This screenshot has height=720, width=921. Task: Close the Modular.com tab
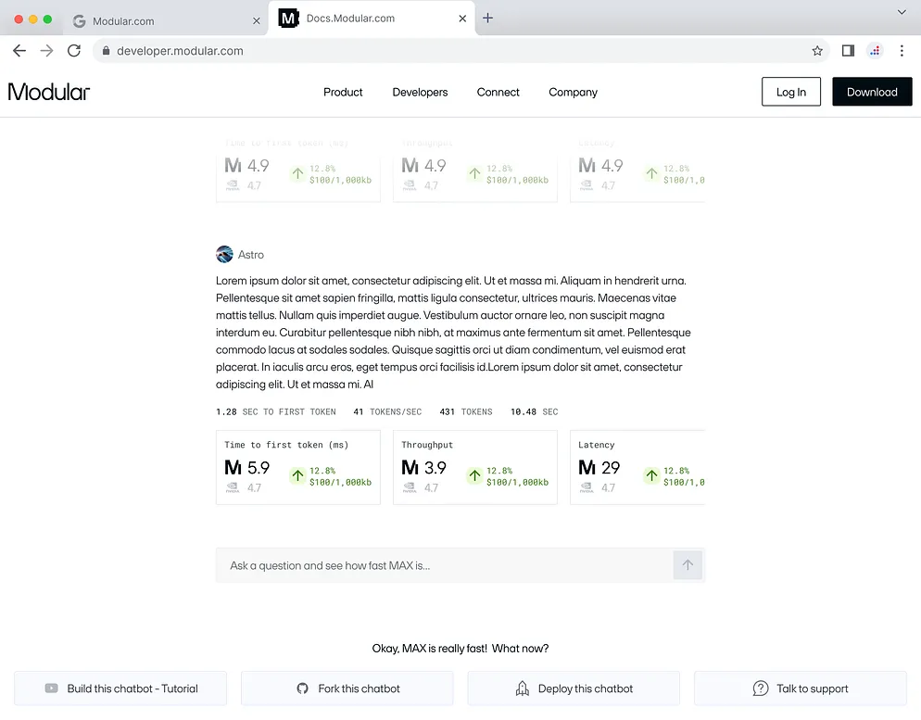[256, 21]
